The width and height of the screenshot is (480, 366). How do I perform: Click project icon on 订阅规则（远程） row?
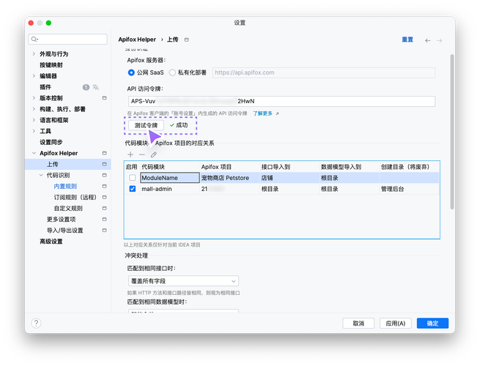[104, 197]
